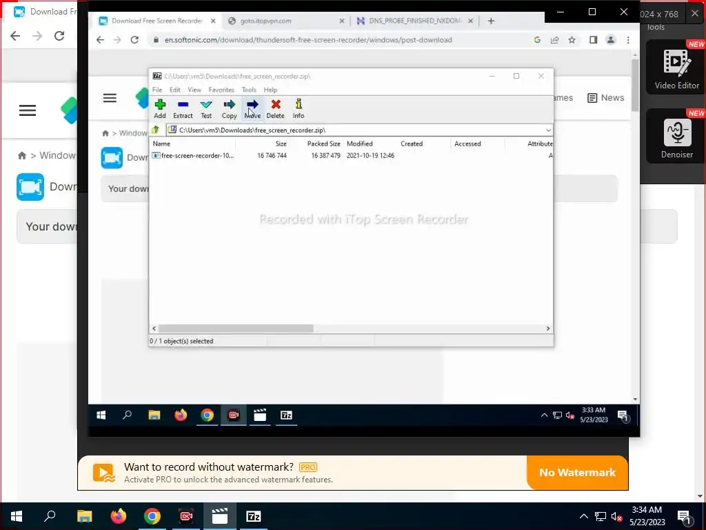Close the Download Free Screen Recorder tab

point(213,21)
